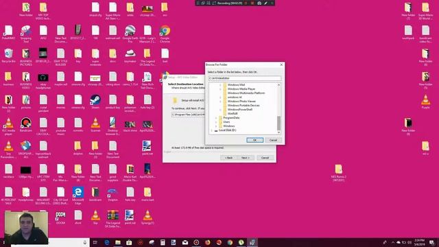Open the taskbar clock and date
This screenshot has height=247, width=439.
click(x=419, y=242)
